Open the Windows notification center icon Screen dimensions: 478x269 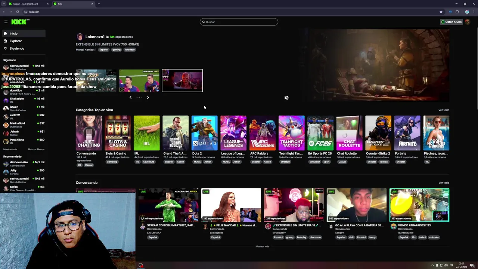tap(472, 265)
